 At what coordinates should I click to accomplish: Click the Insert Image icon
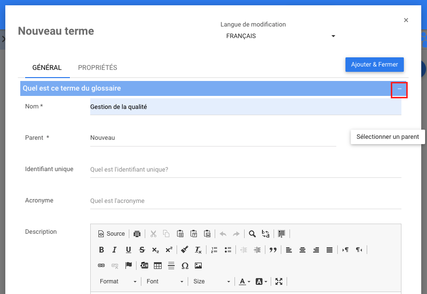click(x=198, y=266)
